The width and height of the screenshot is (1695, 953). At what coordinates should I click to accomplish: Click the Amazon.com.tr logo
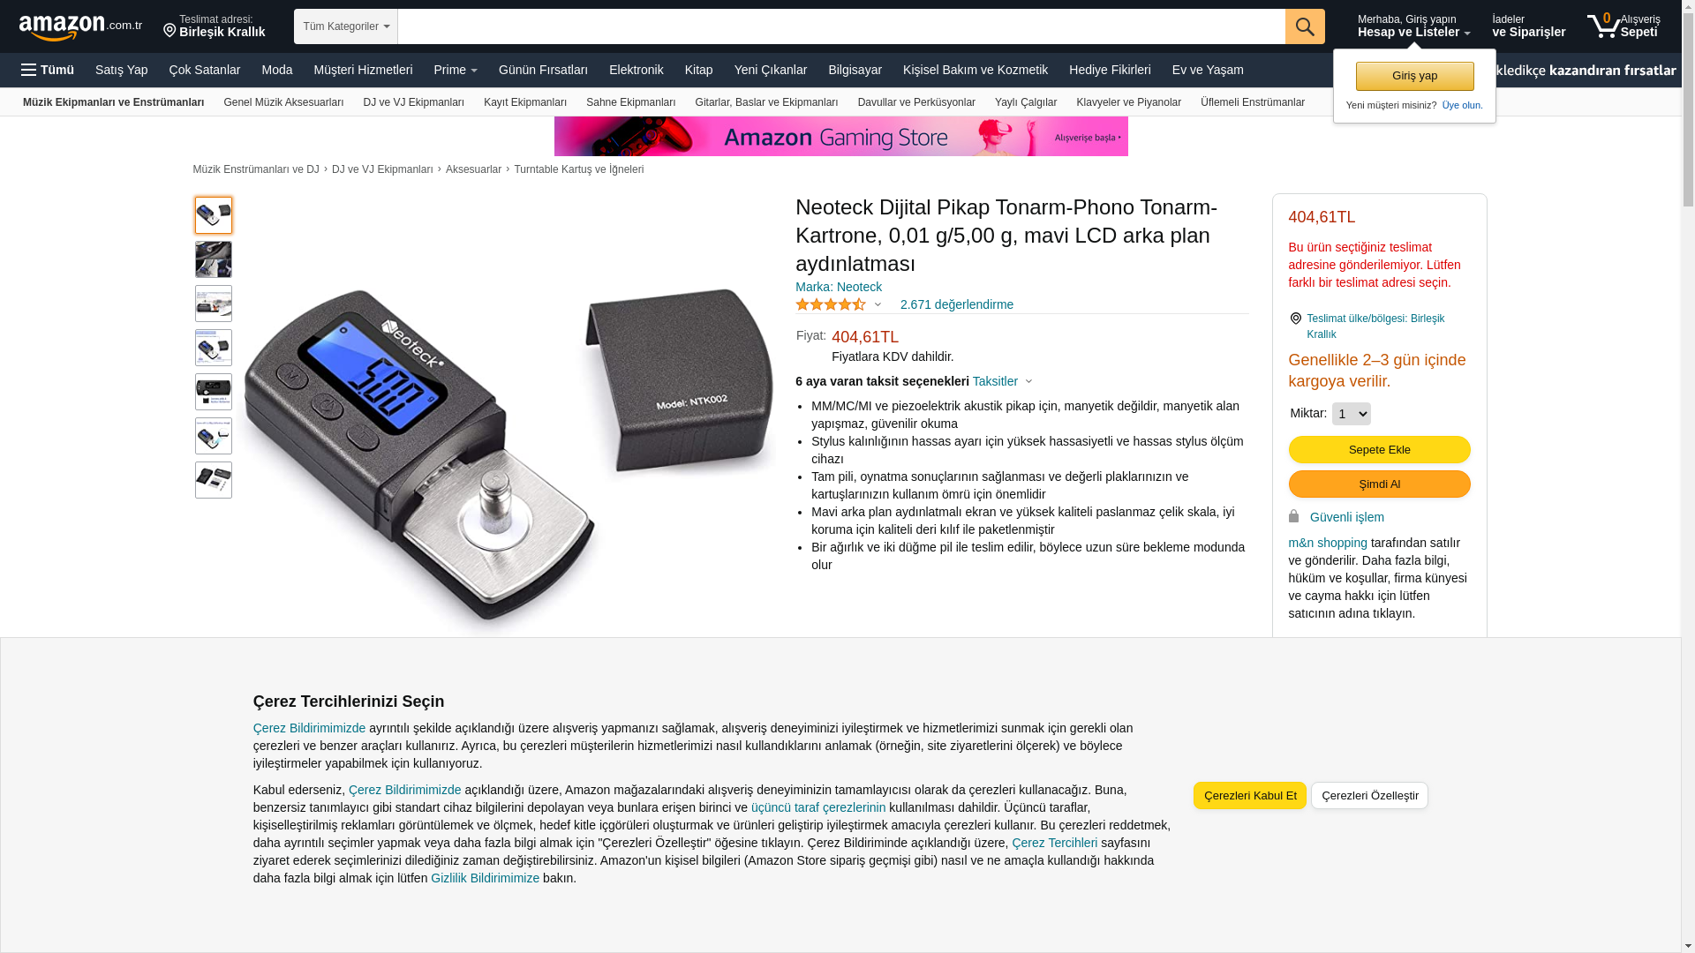tap(80, 27)
